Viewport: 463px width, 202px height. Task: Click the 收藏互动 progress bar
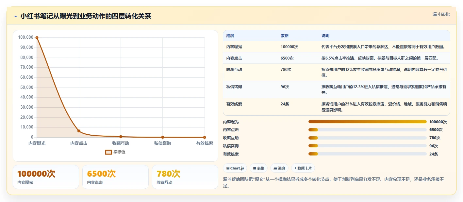368,138
